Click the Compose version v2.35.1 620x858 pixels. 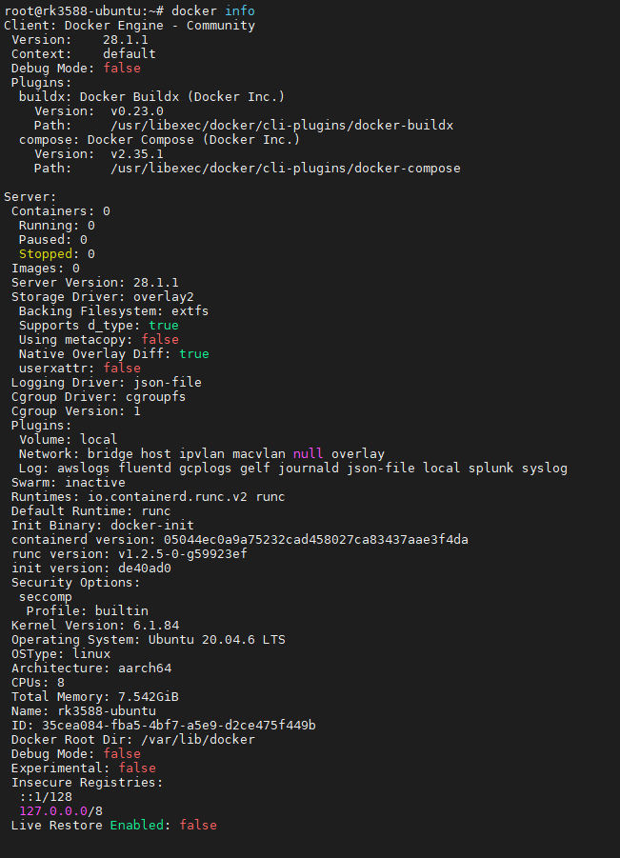click(x=136, y=153)
